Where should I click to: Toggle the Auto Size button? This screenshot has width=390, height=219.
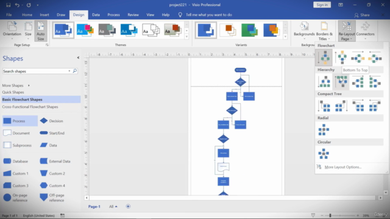point(41,31)
